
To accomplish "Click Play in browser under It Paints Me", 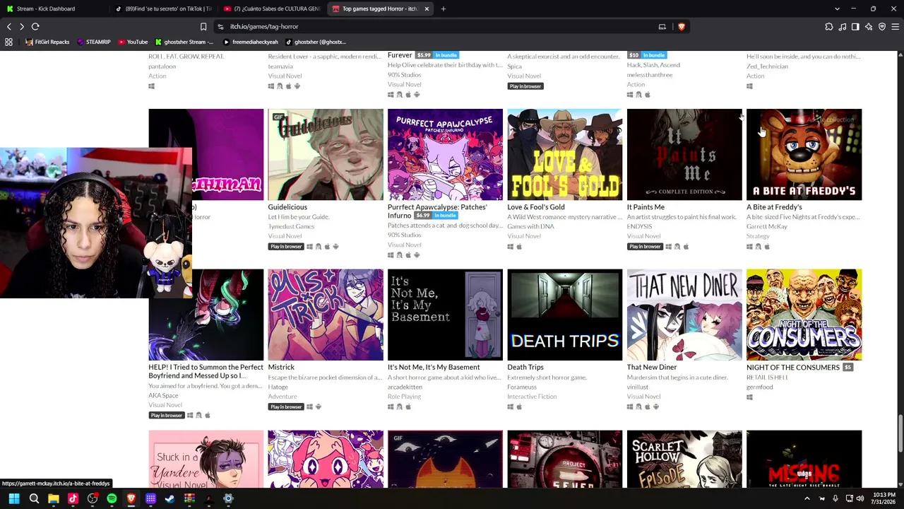I will tap(645, 247).
